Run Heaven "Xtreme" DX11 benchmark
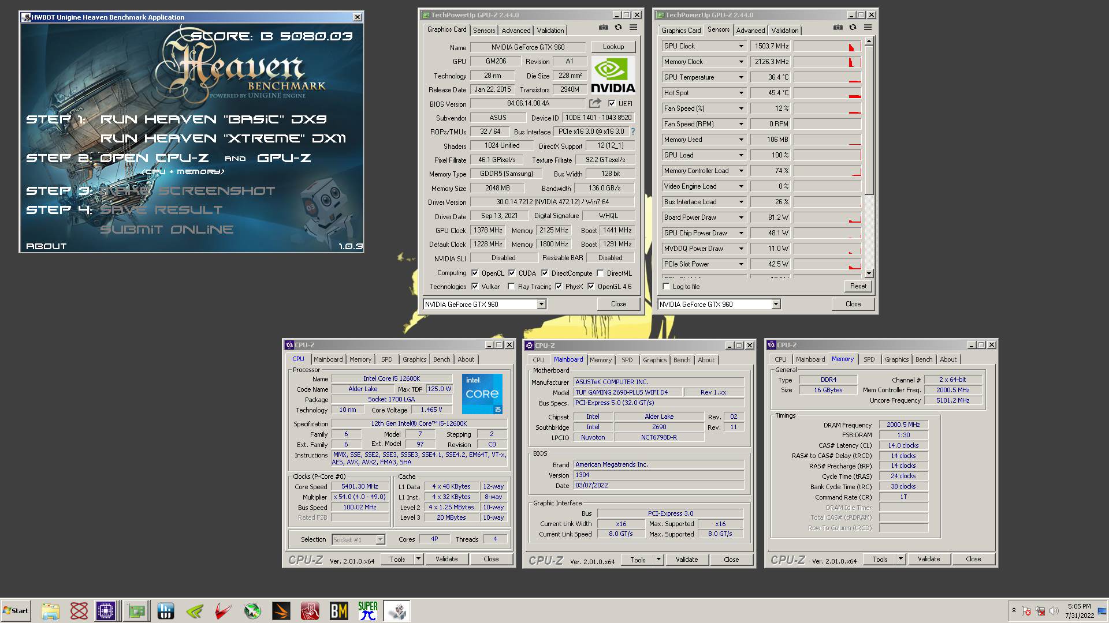 coord(223,138)
